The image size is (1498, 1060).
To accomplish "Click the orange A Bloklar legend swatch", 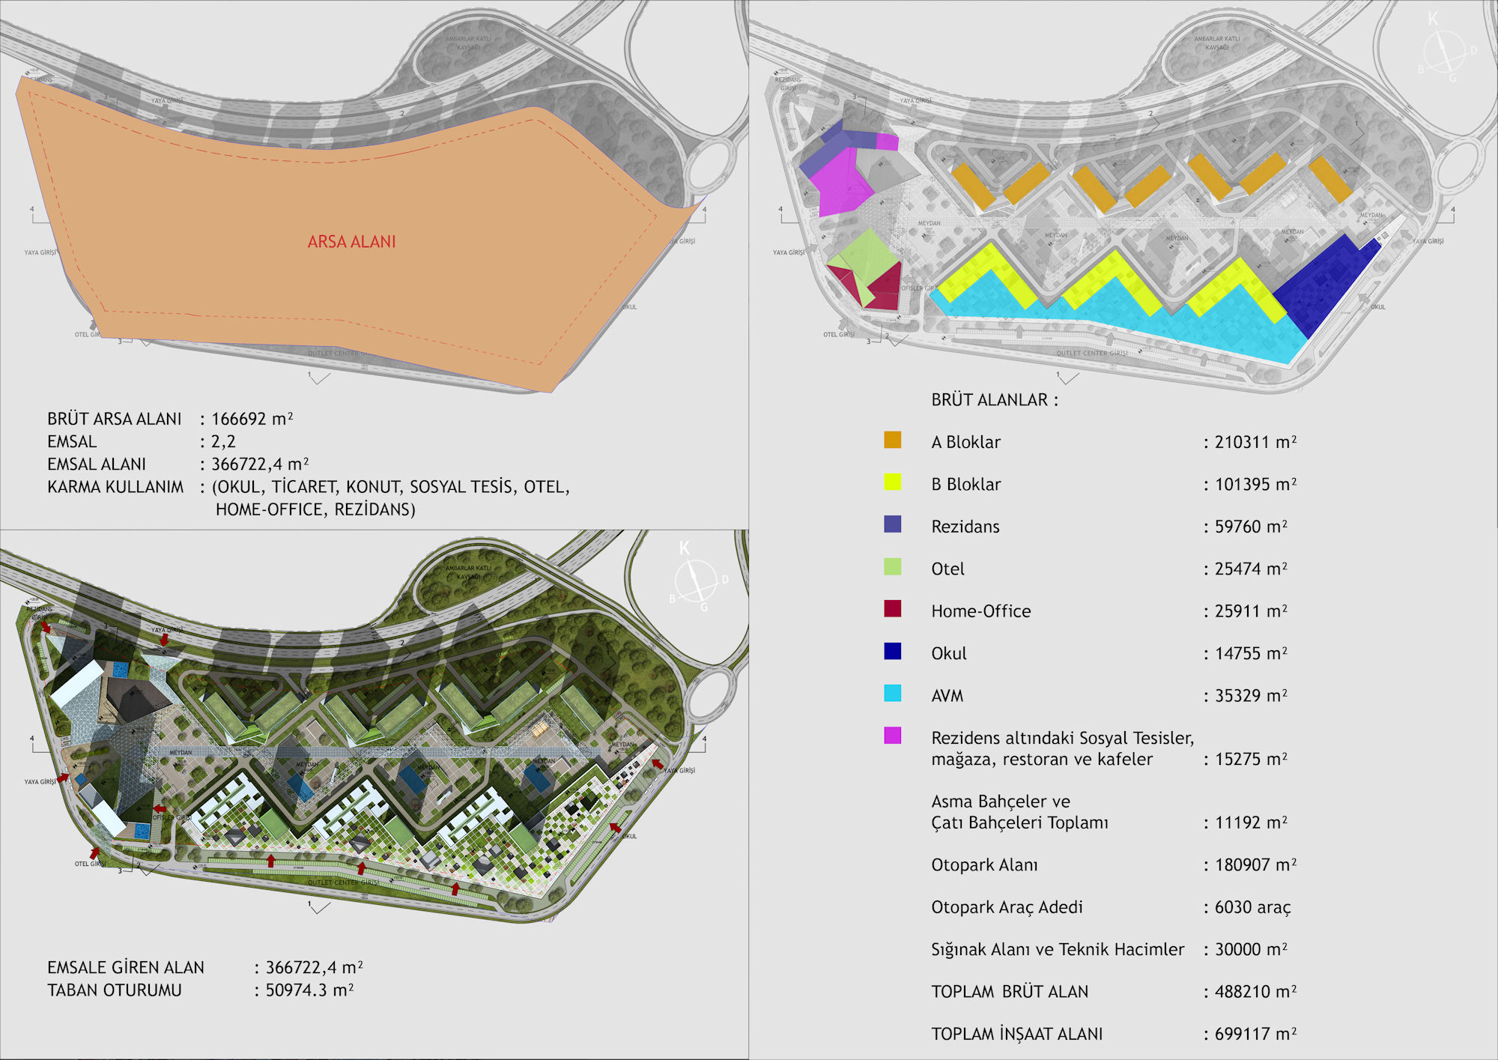I will coord(892,440).
